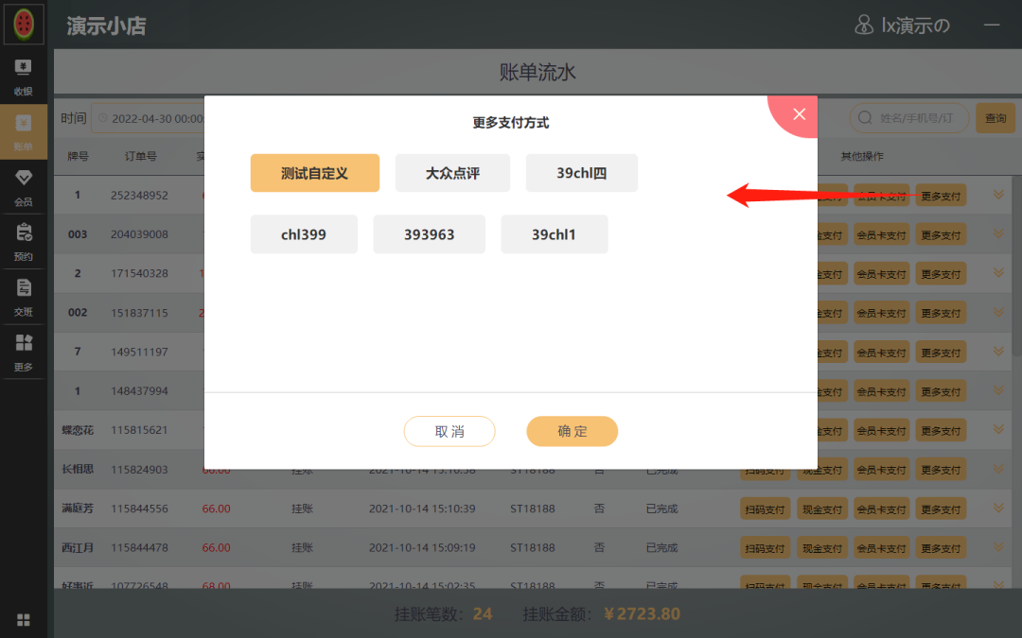
Task: Select the 39chl1 payment method
Action: [554, 234]
